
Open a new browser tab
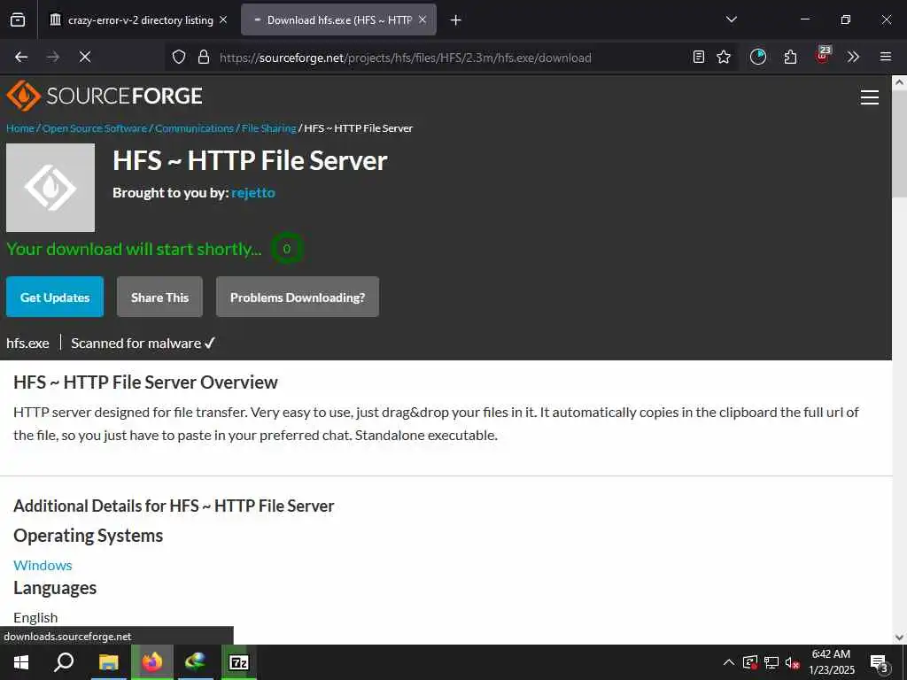(x=456, y=20)
